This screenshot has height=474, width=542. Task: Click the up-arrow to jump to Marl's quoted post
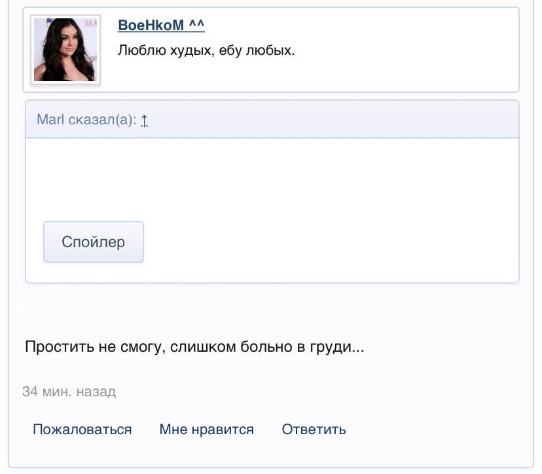point(145,120)
